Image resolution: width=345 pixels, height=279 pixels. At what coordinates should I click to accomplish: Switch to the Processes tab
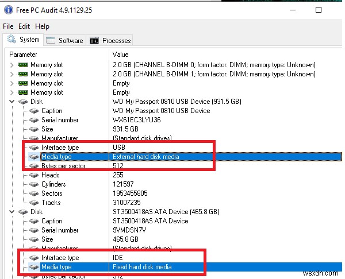(x=110, y=41)
